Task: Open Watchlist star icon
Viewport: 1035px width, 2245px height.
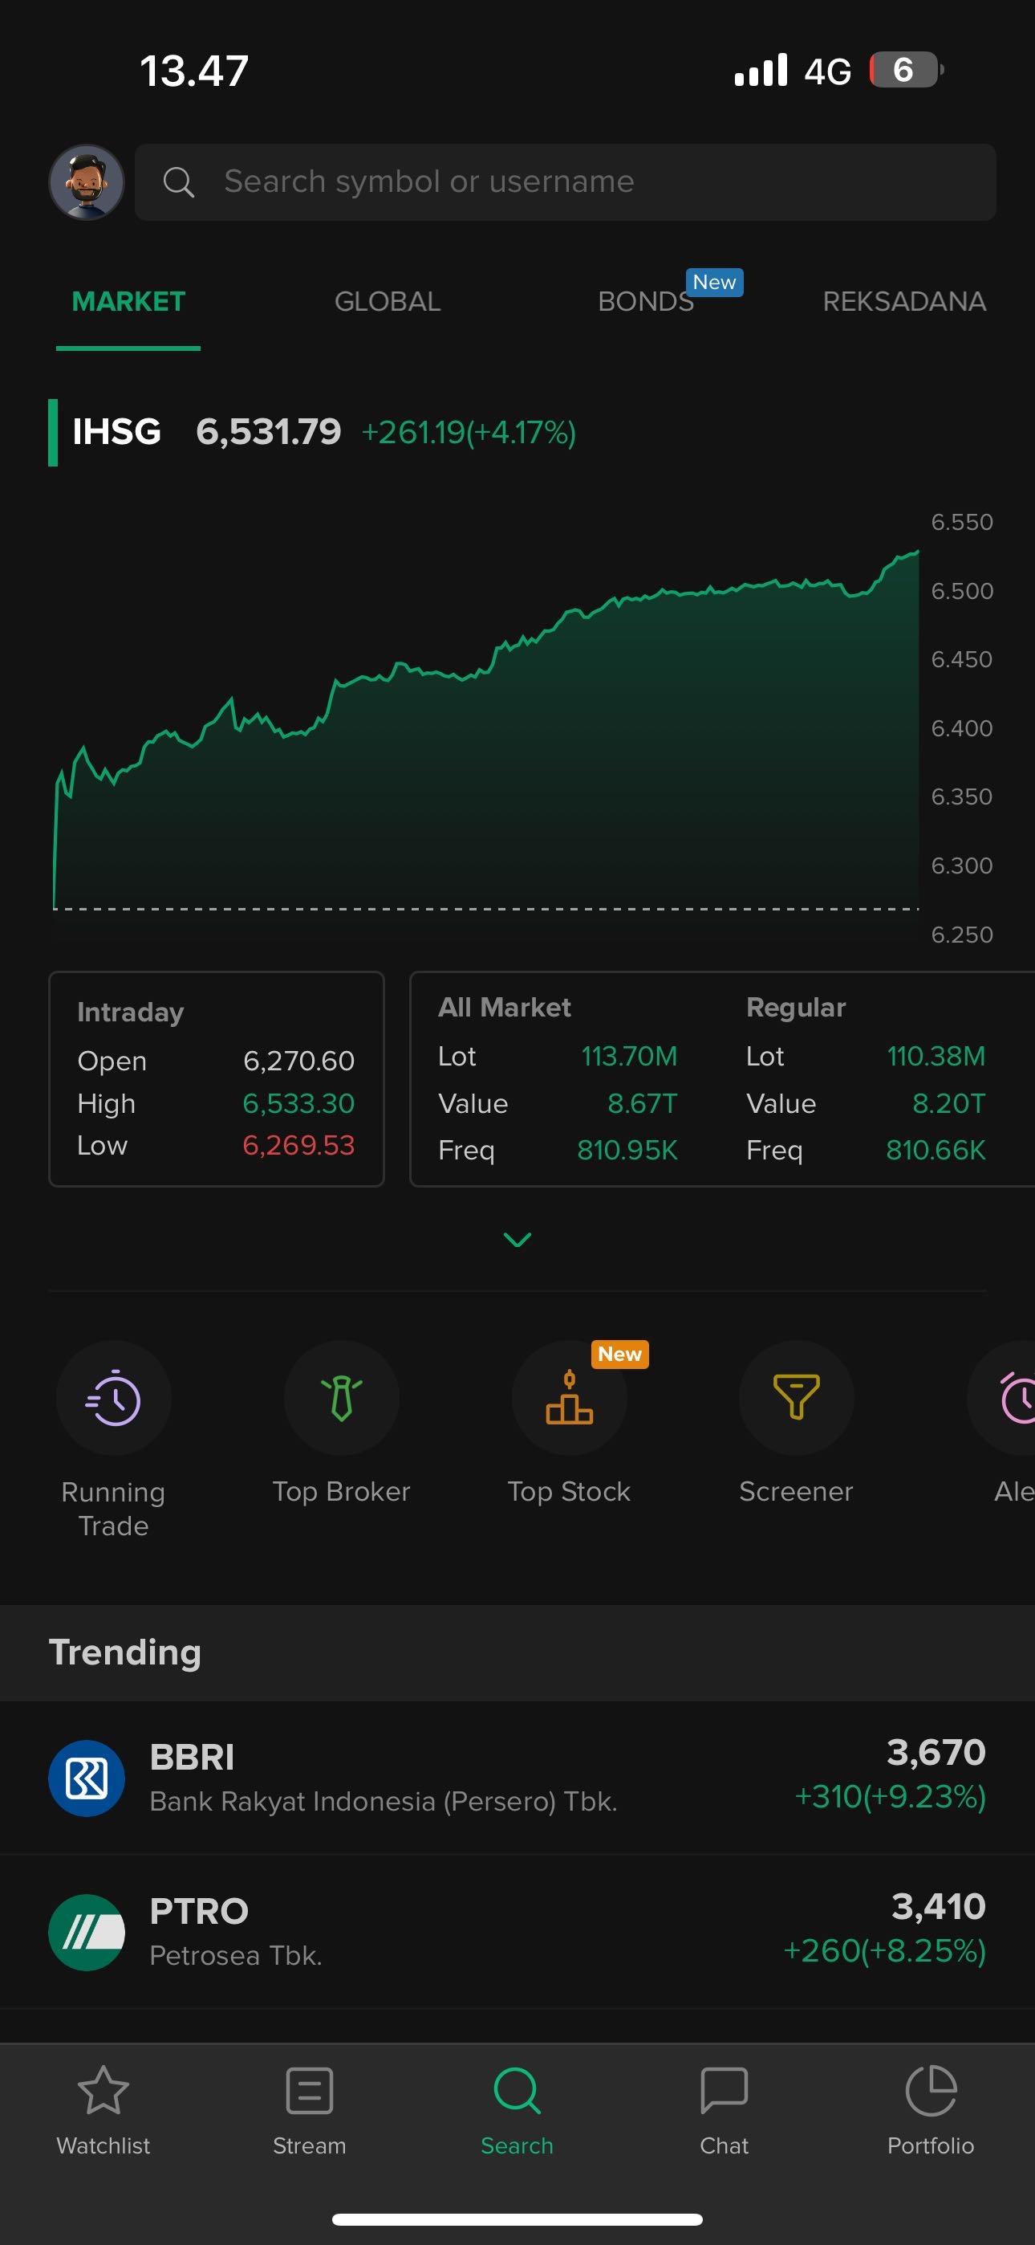Action: click(103, 2090)
